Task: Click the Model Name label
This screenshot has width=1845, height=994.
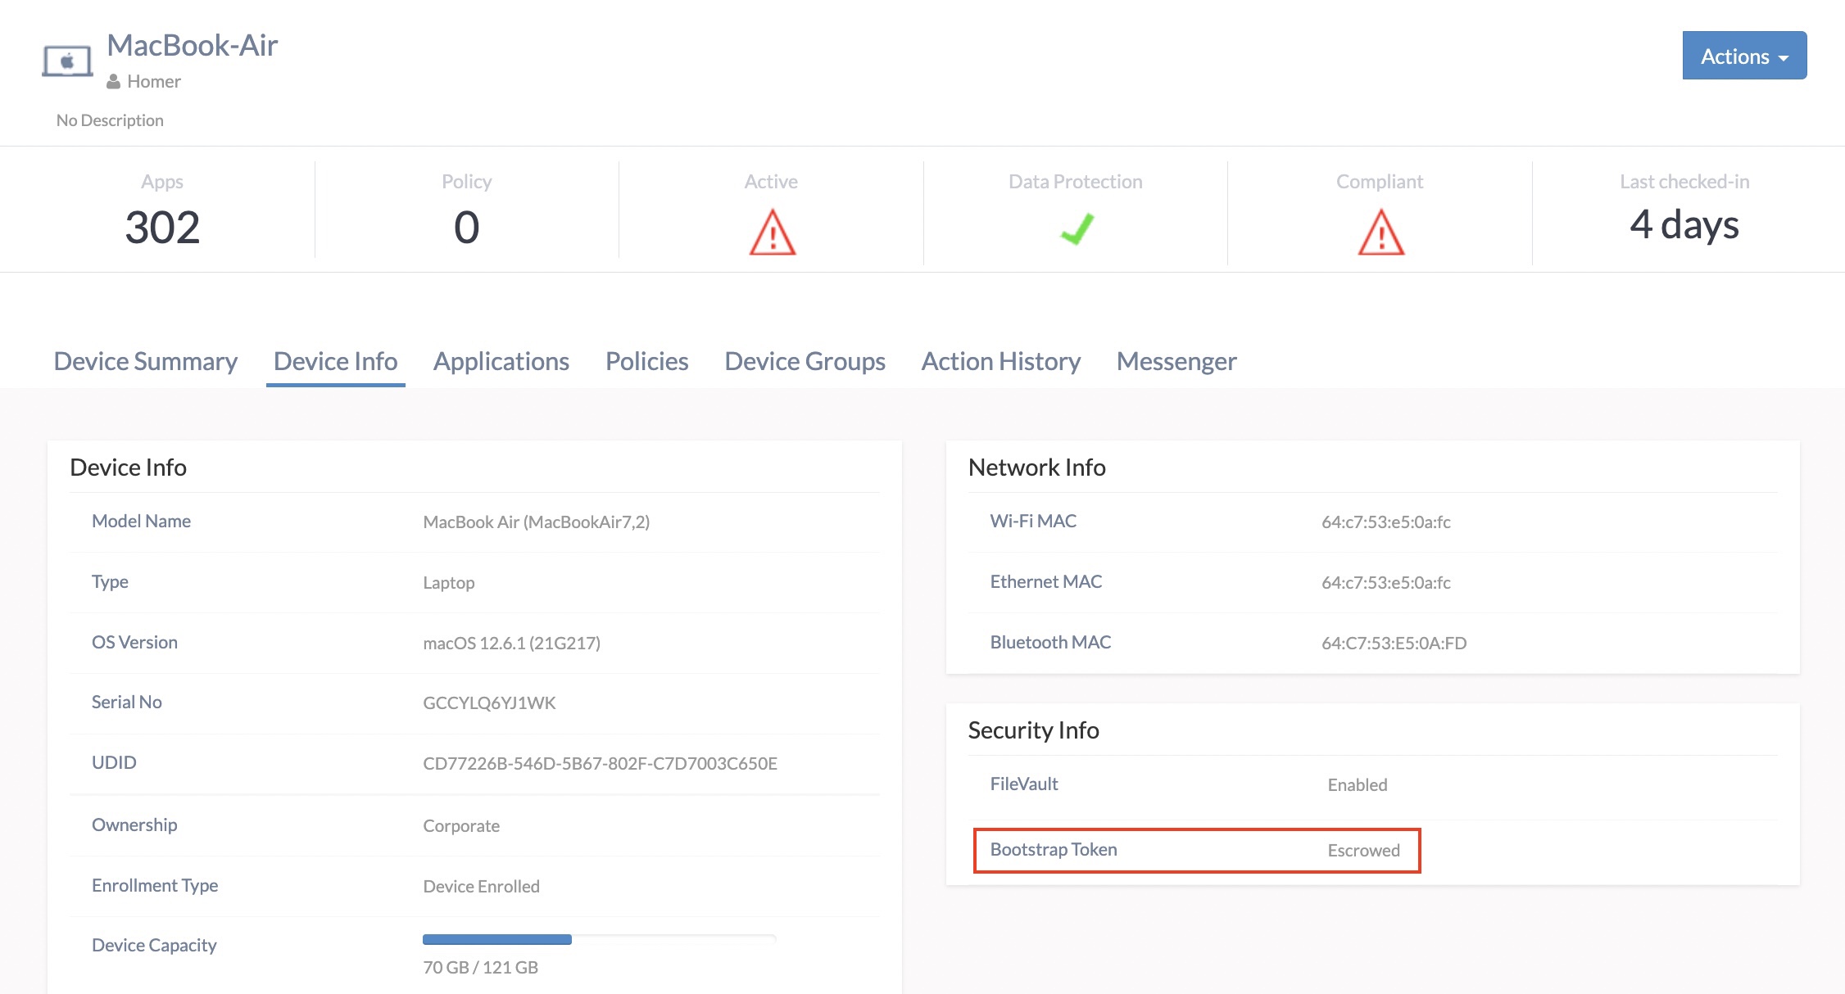Action: click(x=141, y=522)
